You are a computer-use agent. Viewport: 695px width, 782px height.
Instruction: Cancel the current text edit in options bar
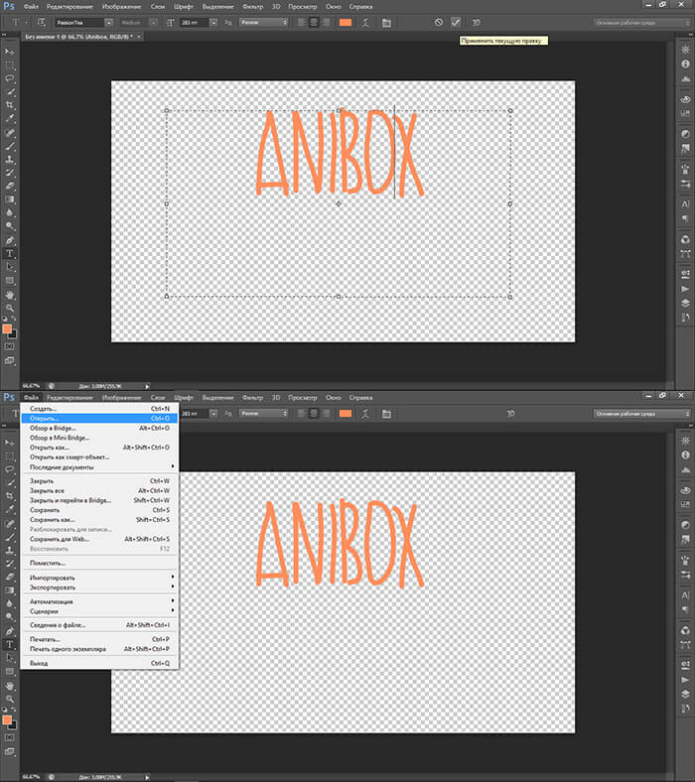(439, 21)
